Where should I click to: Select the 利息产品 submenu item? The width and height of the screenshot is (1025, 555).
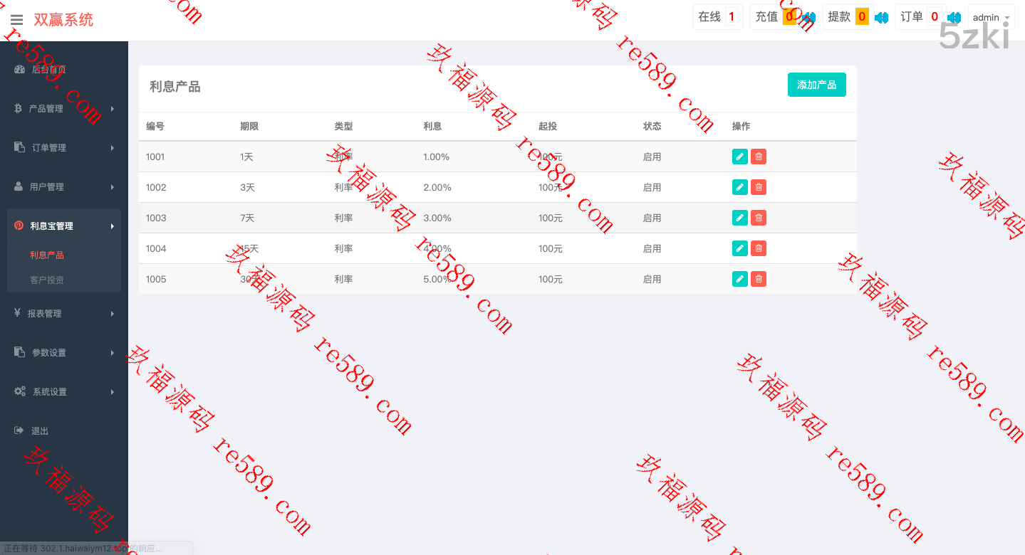click(47, 255)
